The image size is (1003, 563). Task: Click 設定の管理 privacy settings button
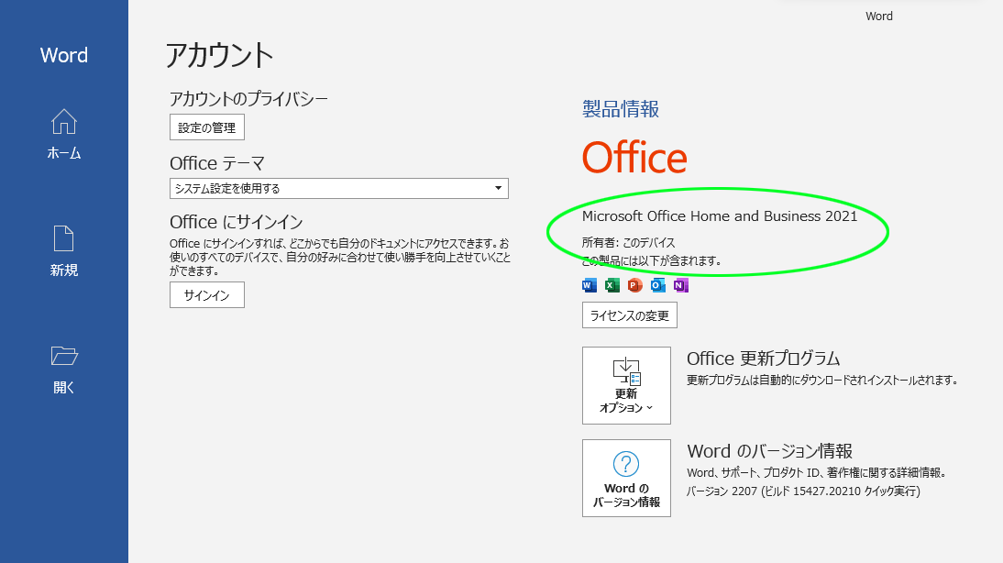click(206, 127)
